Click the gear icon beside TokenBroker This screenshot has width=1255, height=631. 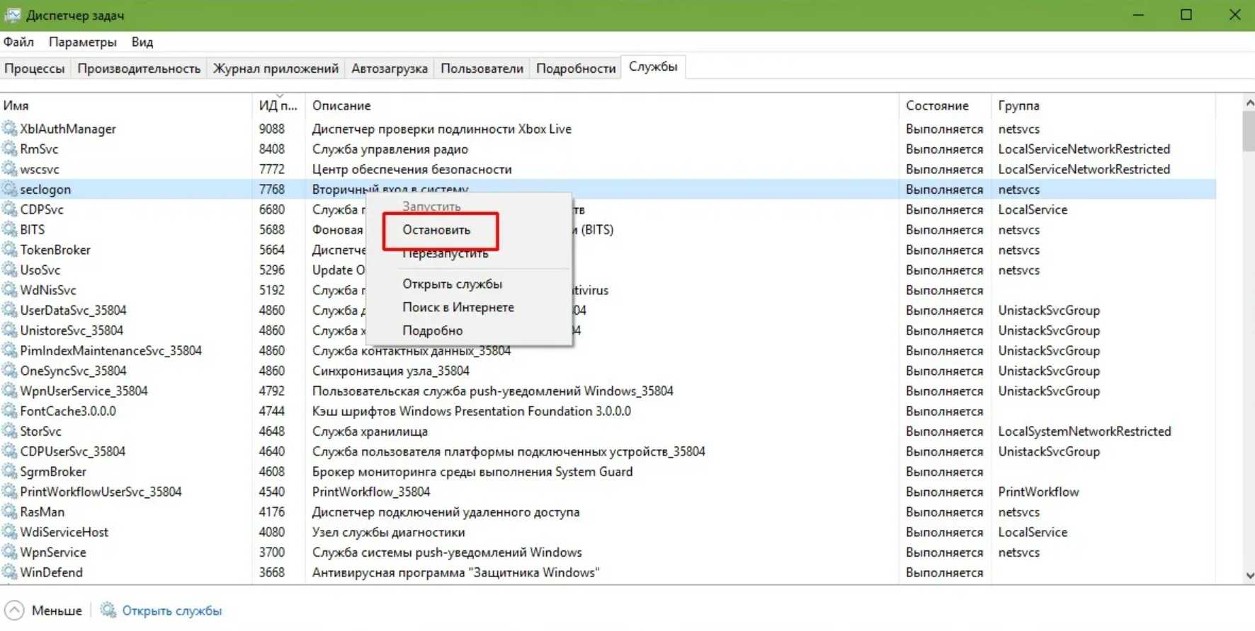9,250
